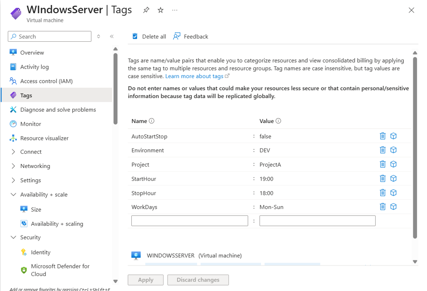Screen dimensions: 427x291
Task: Open Diagnose and solve problems
Action: coord(58,110)
